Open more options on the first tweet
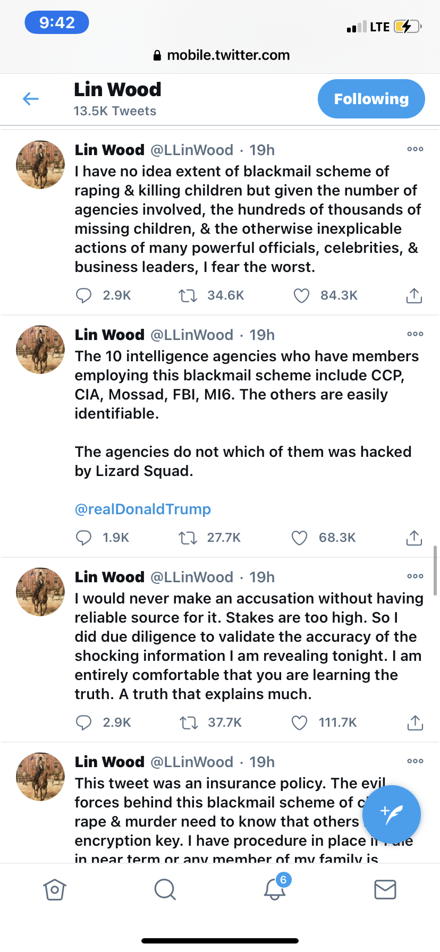This screenshot has width=440, height=952. click(x=415, y=149)
